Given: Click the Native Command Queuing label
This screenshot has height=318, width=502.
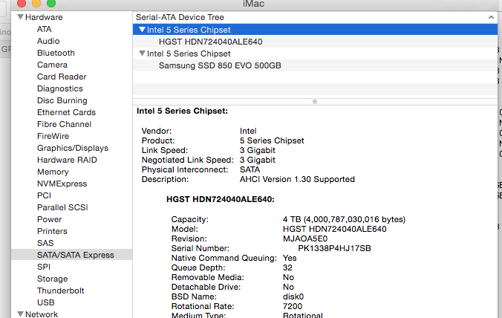Looking at the screenshot, I should (x=224, y=258).
